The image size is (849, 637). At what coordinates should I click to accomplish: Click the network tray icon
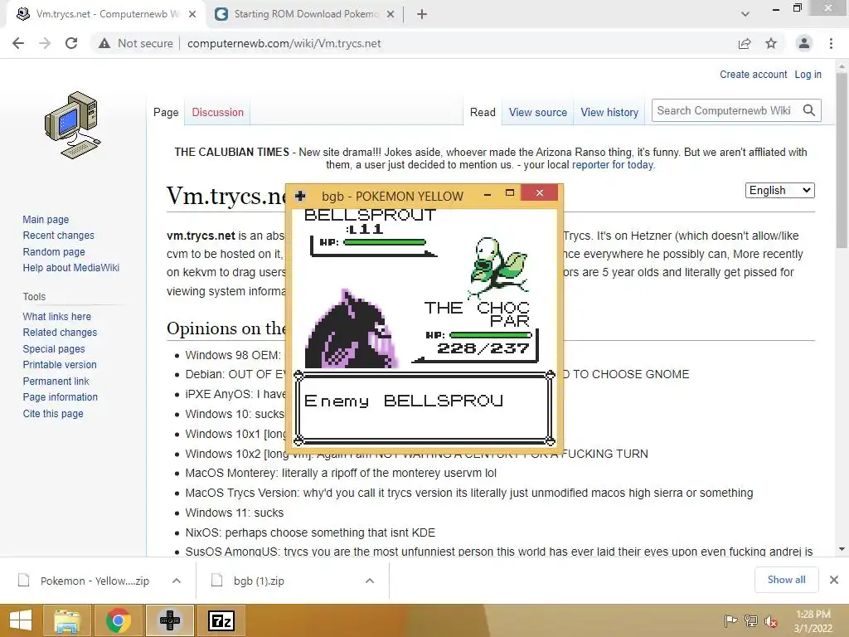point(751,620)
